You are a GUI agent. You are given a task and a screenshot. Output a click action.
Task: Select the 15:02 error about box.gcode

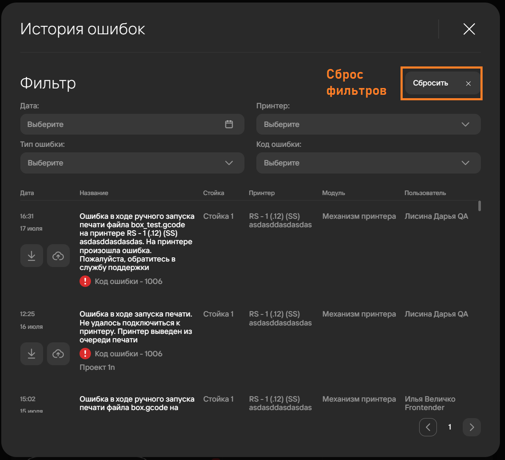pos(137,403)
